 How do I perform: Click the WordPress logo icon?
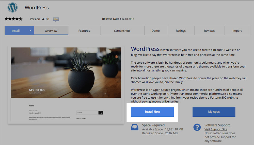tap(12, 8)
